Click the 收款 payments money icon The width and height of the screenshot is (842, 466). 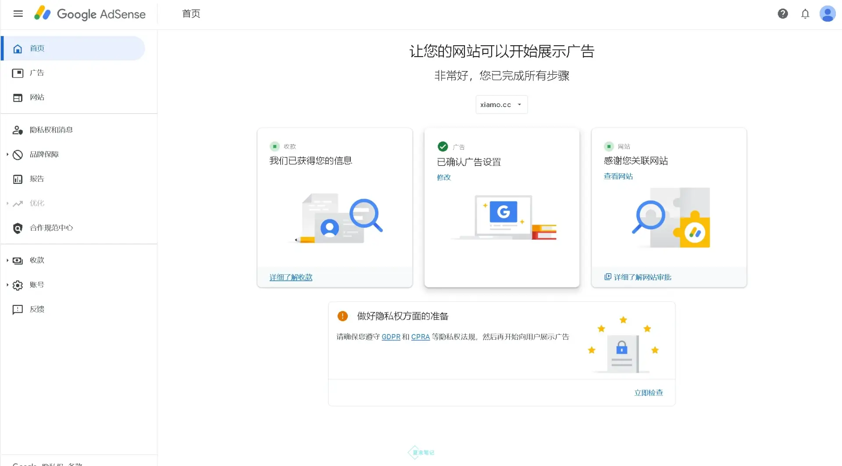[x=18, y=260]
